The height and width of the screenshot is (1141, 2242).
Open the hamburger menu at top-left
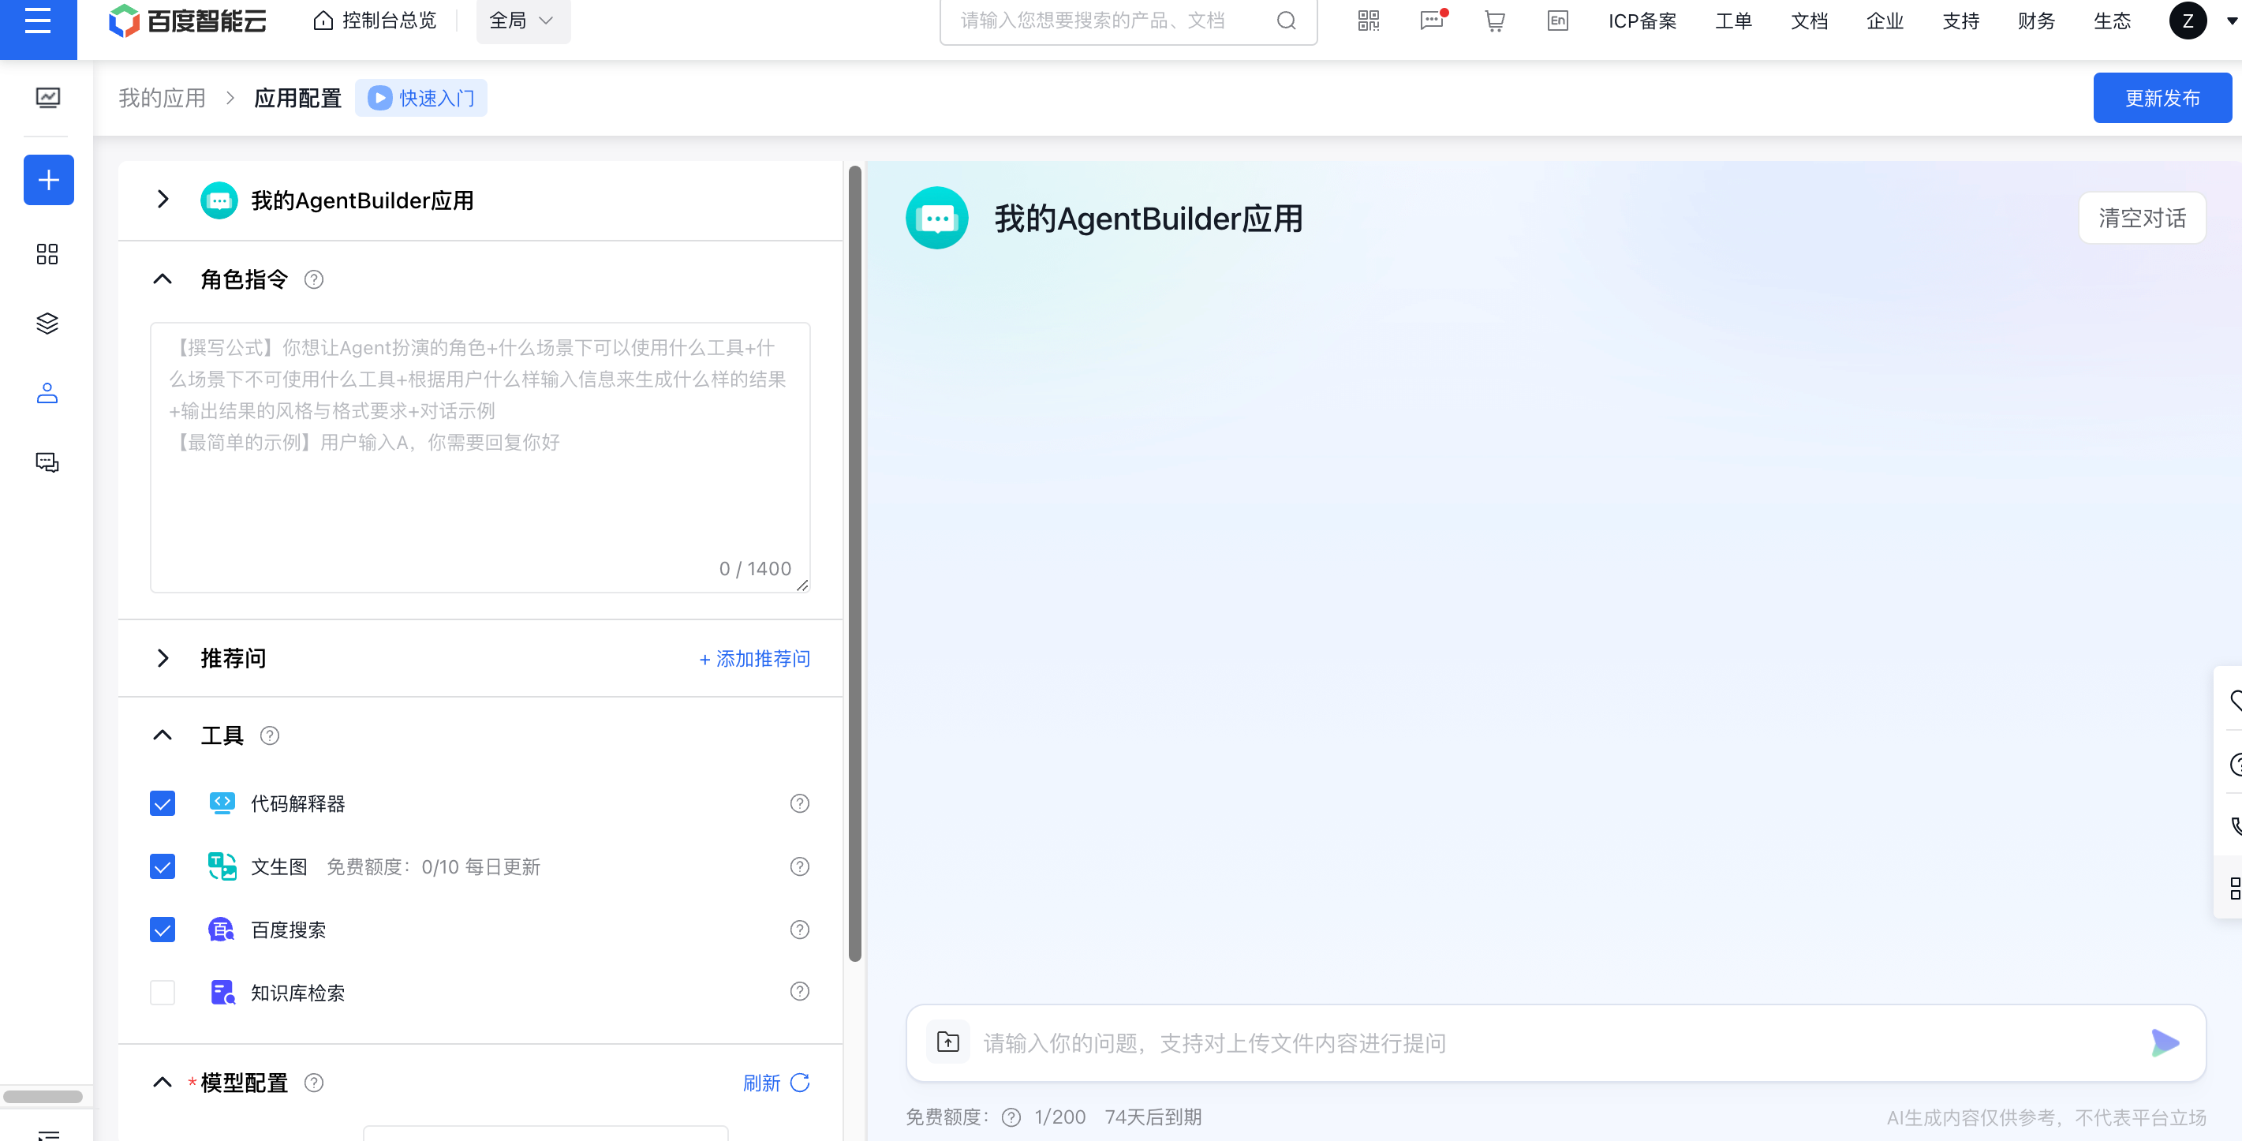tap(37, 21)
